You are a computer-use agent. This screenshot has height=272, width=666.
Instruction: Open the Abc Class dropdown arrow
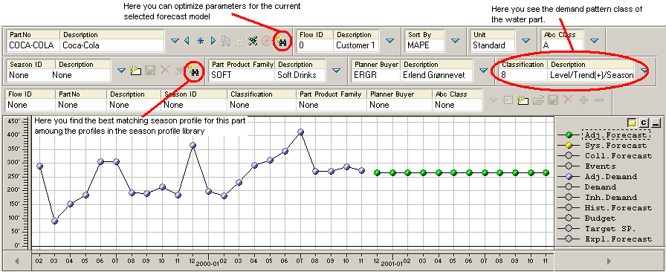(594, 41)
